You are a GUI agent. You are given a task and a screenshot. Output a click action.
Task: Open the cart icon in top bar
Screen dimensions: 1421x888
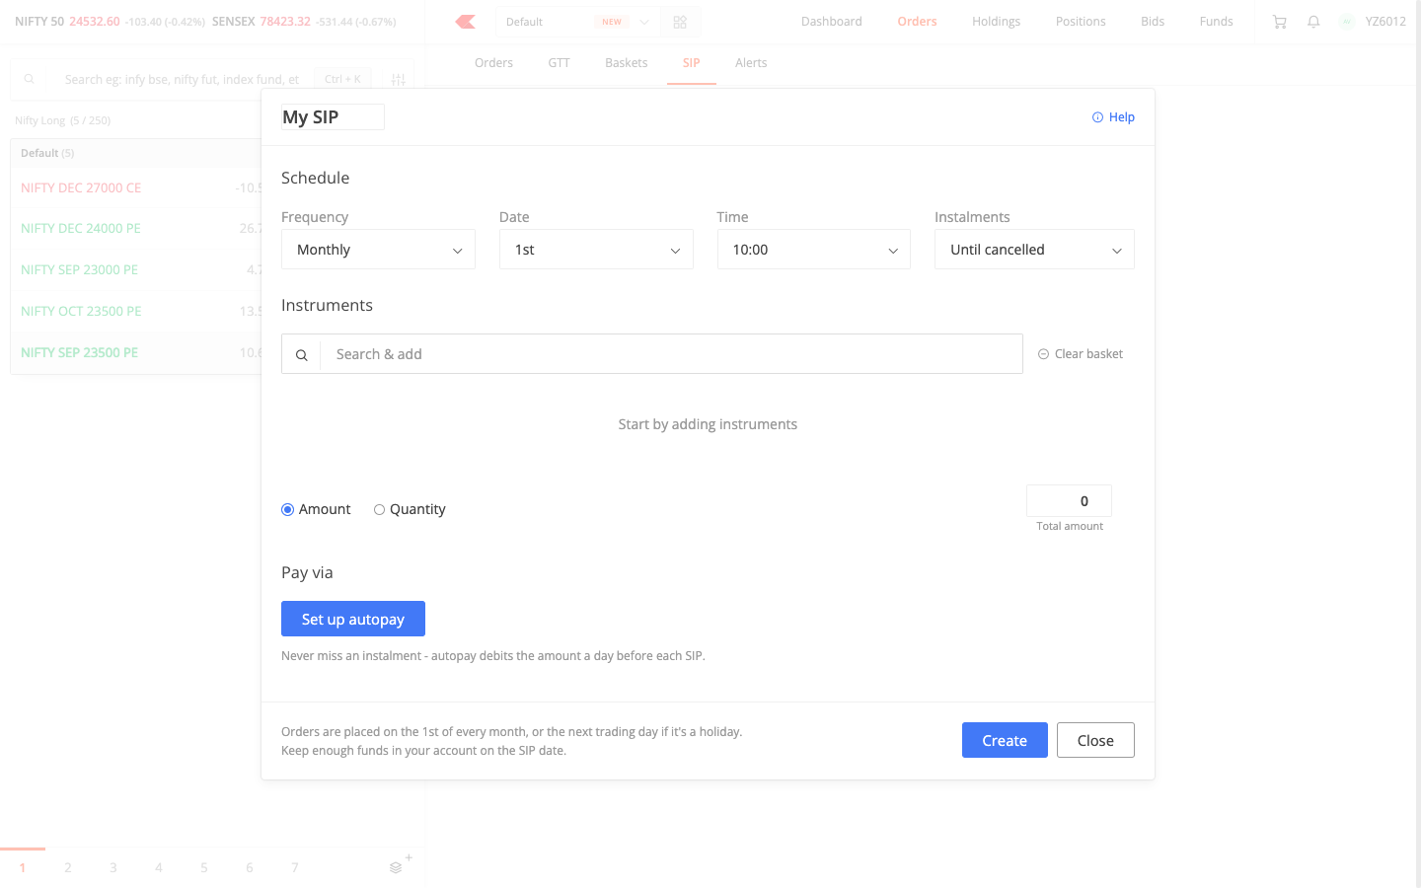click(x=1280, y=22)
